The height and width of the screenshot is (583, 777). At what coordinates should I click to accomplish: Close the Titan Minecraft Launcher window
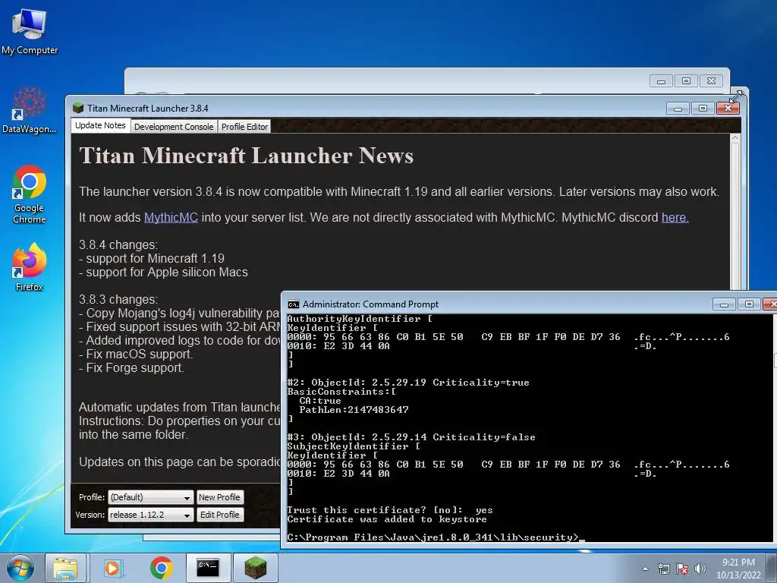(728, 108)
